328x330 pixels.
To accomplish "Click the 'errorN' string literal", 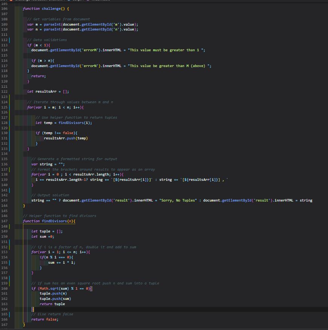I will (90, 66).
